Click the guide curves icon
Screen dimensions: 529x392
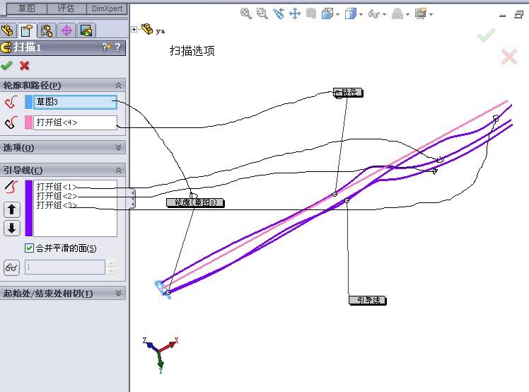coord(11,187)
